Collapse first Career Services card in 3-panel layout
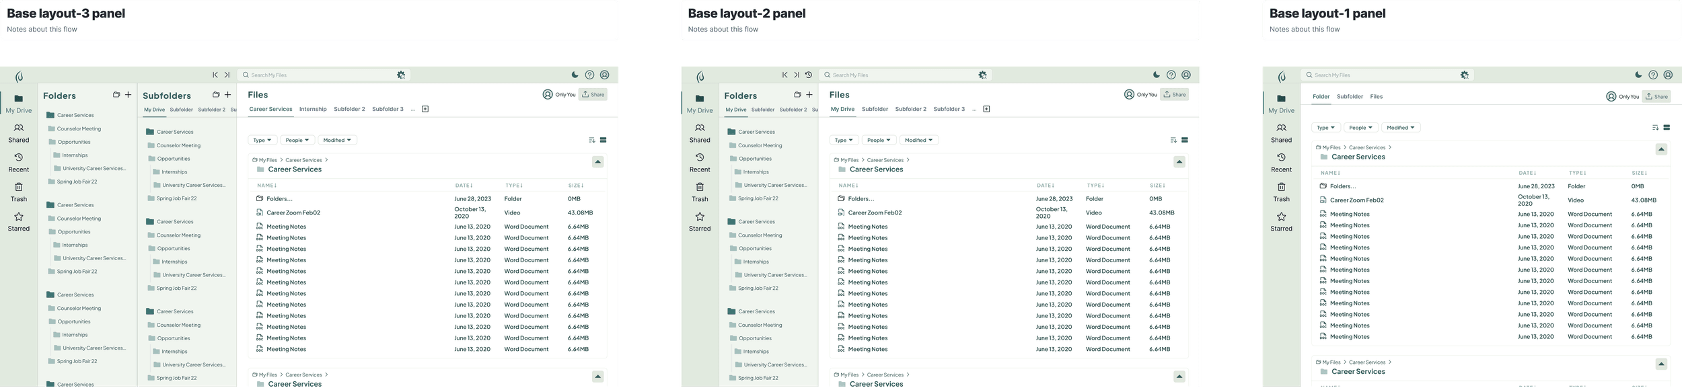 [597, 162]
